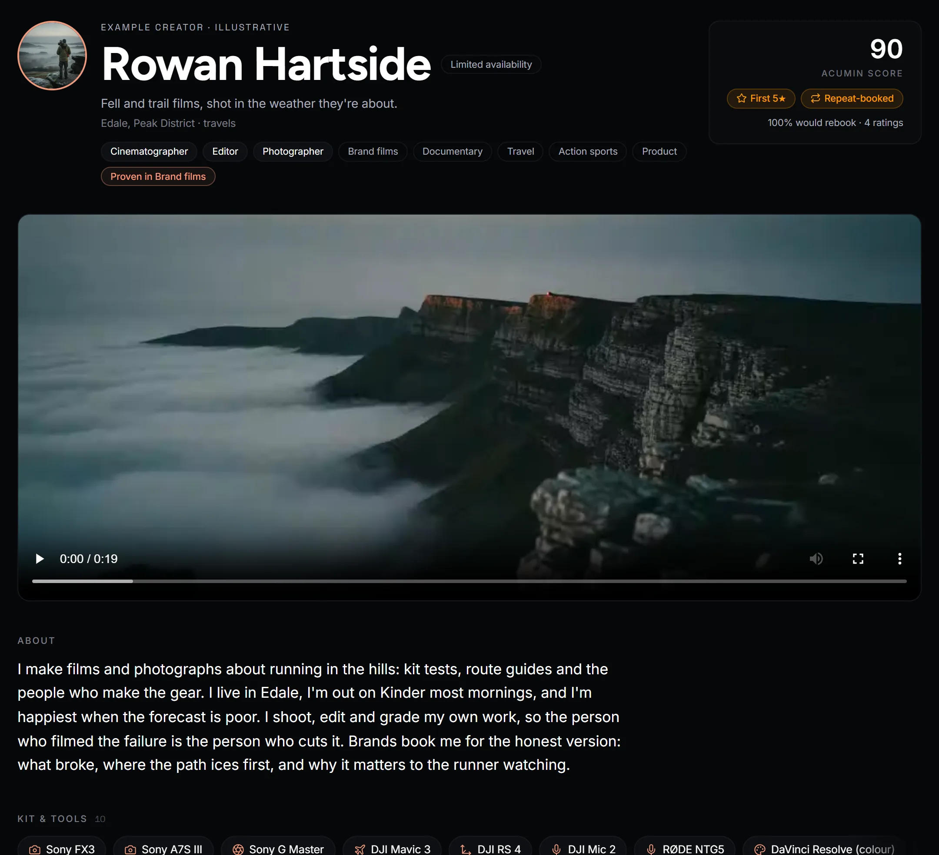Choose the Action sports tag

pyautogui.click(x=588, y=151)
